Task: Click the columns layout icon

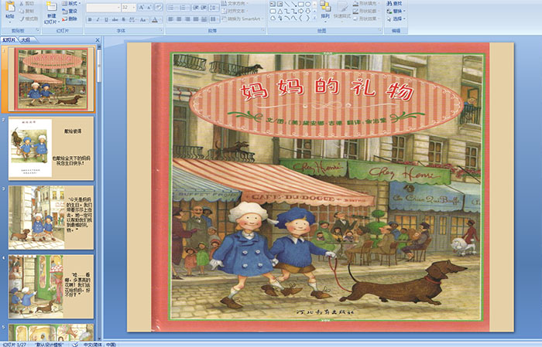Action: [x=214, y=19]
